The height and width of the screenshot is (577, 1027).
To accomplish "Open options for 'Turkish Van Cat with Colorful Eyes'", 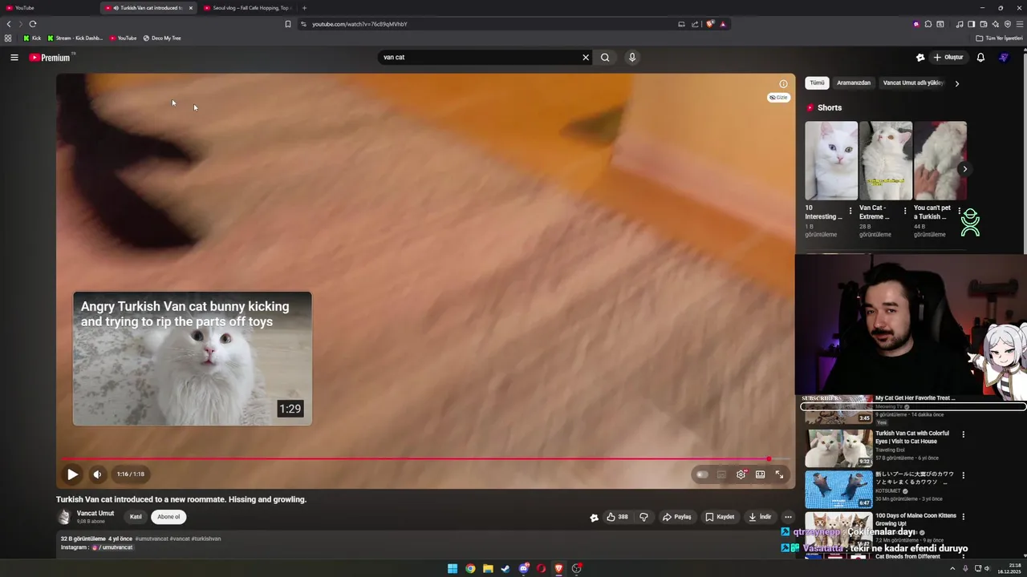I will [964, 434].
